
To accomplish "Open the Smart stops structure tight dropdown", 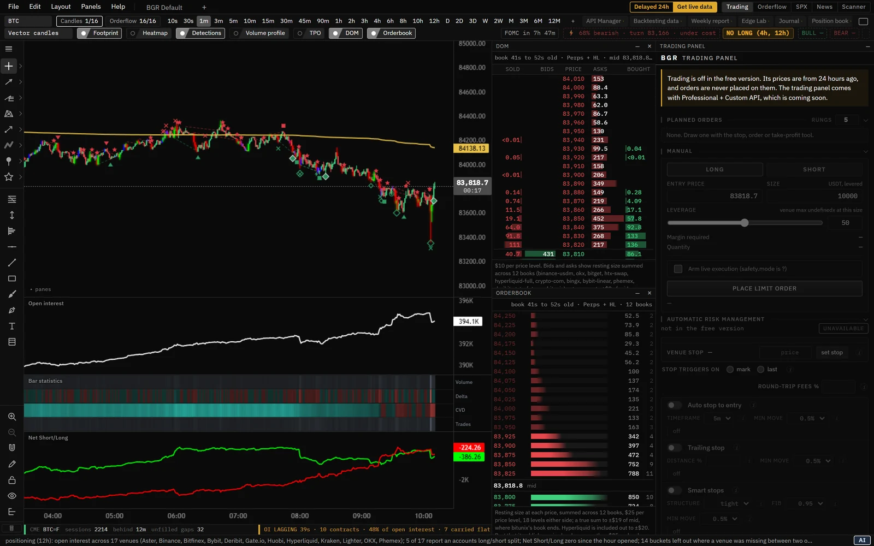I will 735,503.
